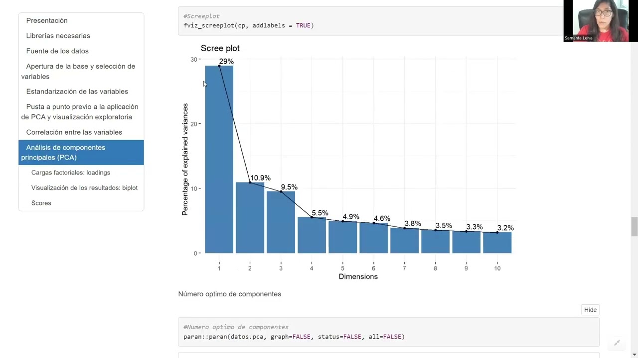This screenshot has width=638, height=358.
Task: Click Percentage of explained variances axis label
Action: [x=185, y=159]
